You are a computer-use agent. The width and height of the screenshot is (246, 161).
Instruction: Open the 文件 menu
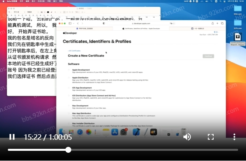click(21, 1)
